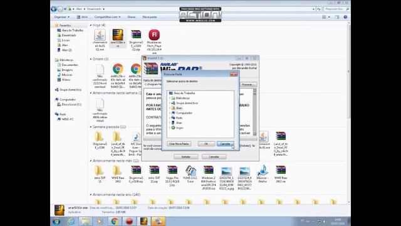Open Downloads in the Favoritos sidebar
The height and width of the screenshot is (226, 401).
66,35
